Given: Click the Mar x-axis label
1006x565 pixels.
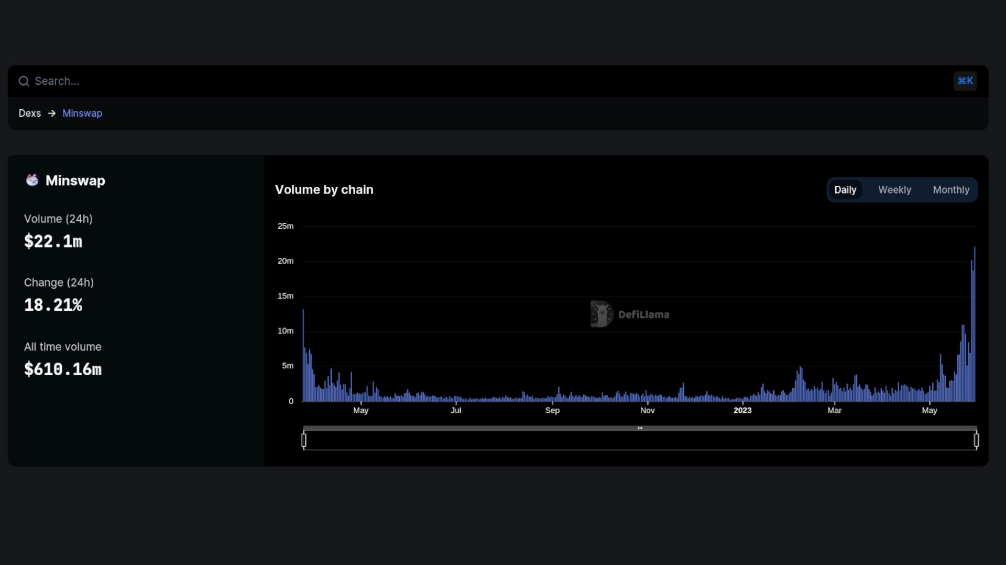Looking at the screenshot, I should coord(835,411).
